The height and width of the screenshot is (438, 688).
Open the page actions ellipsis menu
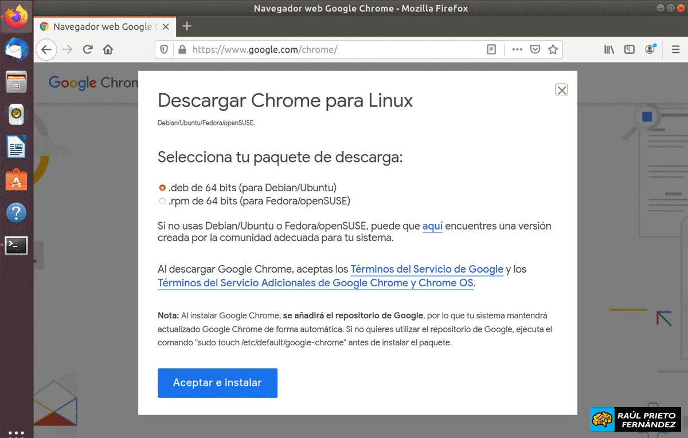[517, 49]
